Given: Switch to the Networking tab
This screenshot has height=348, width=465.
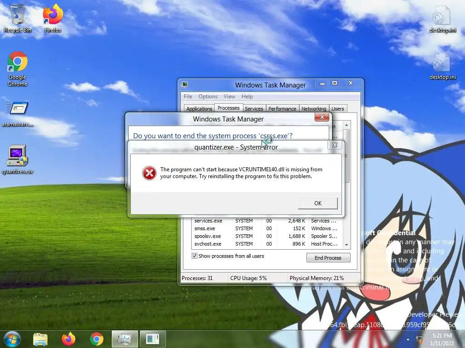Looking at the screenshot, I should click(314, 109).
